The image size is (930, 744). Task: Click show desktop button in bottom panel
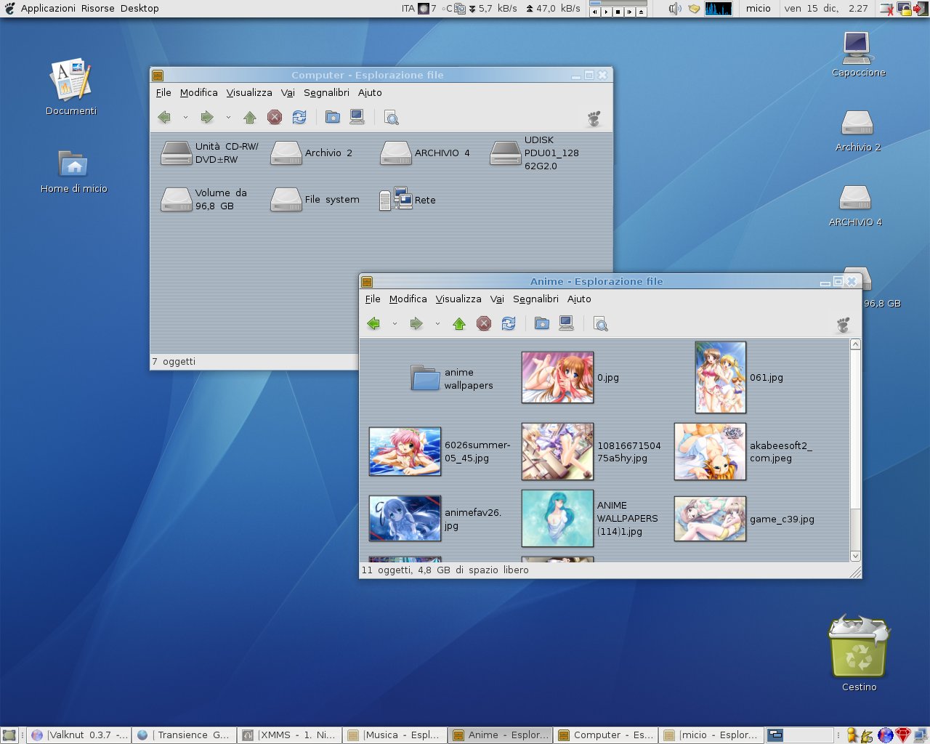point(9,735)
